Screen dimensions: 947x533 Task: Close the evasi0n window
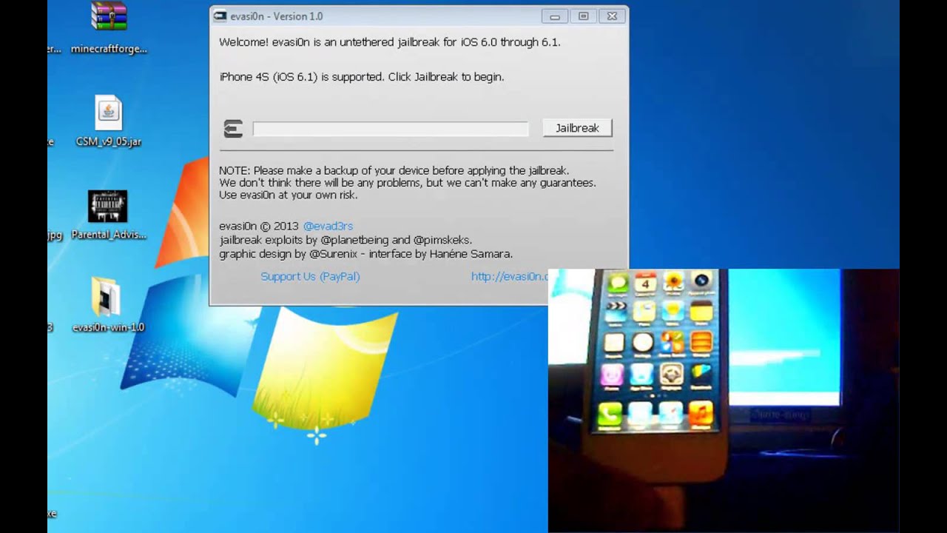[x=612, y=16]
